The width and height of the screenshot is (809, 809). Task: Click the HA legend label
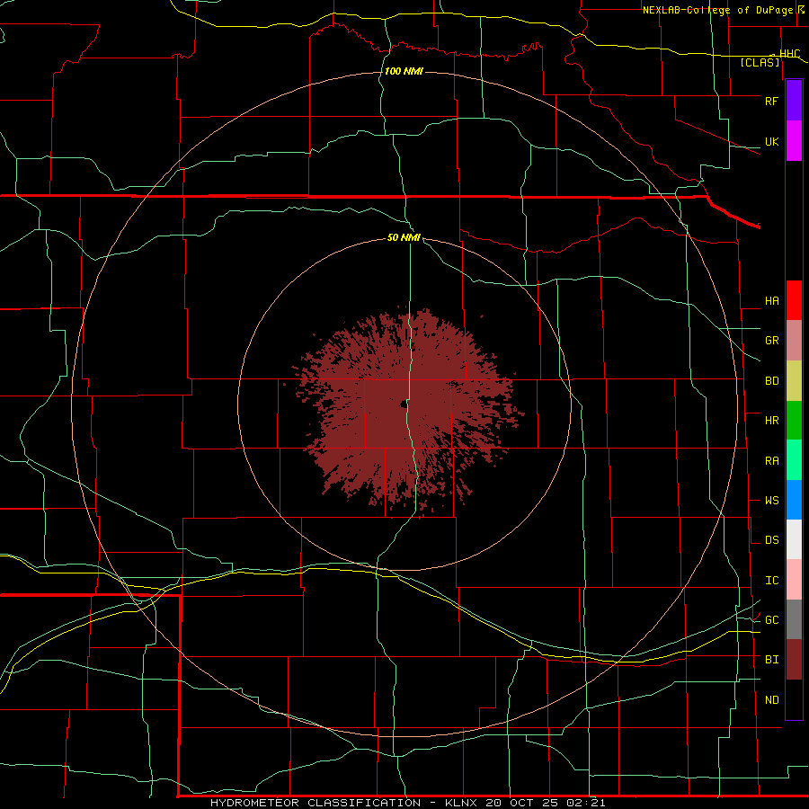pos(771,301)
